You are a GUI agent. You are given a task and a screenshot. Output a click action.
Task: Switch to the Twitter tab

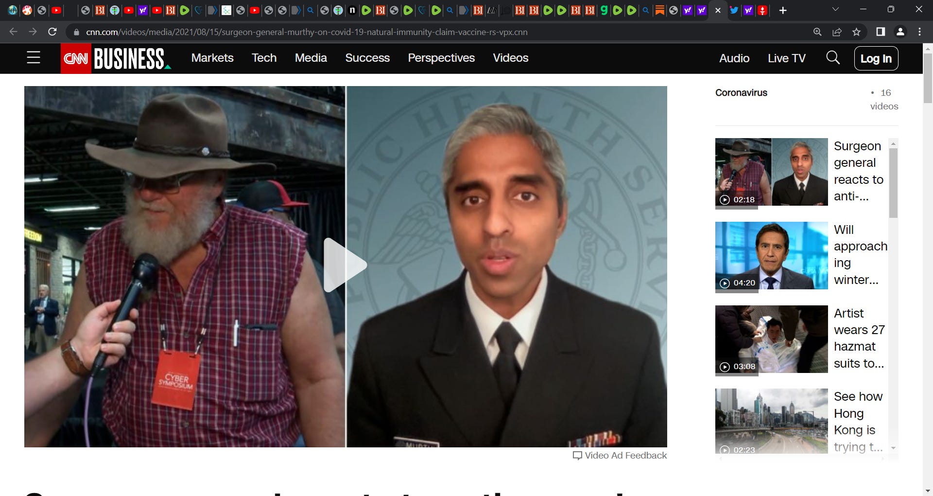coord(734,10)
